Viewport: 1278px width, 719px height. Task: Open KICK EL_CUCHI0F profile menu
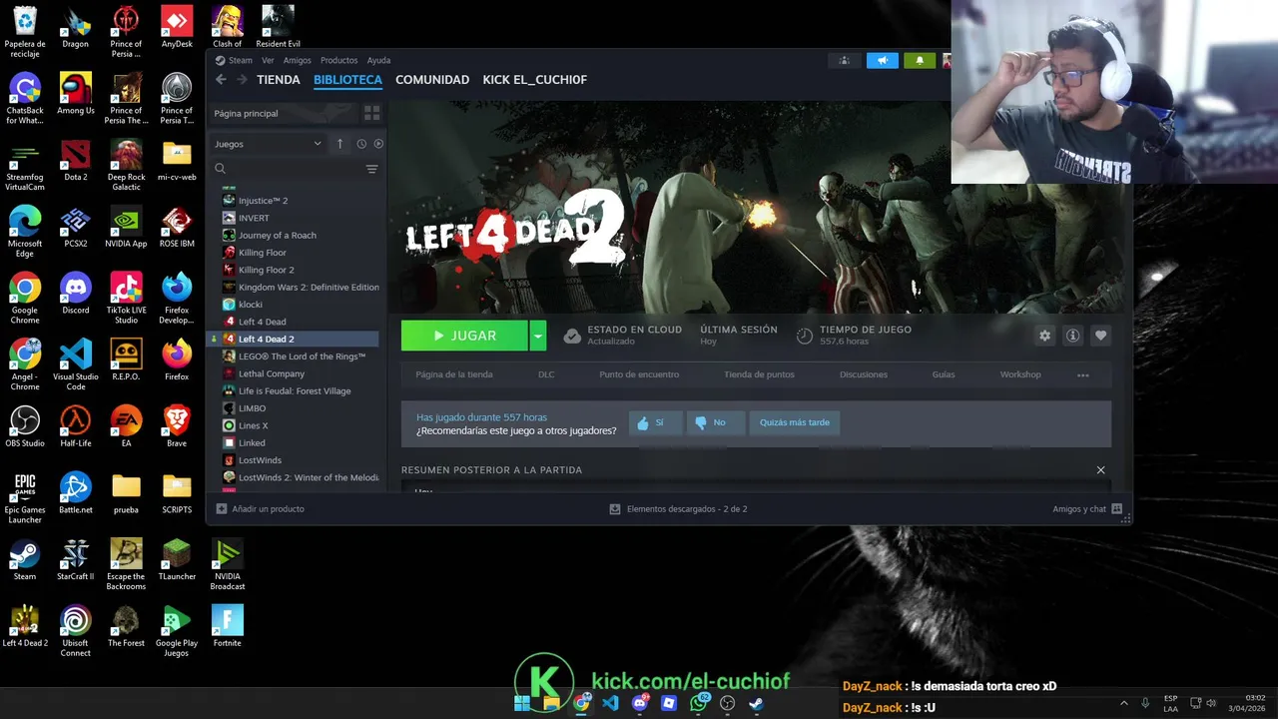click(x=535, y=80)
